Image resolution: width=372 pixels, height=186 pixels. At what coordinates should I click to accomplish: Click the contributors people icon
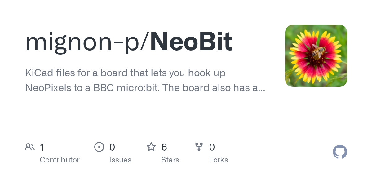pos(30,147)
